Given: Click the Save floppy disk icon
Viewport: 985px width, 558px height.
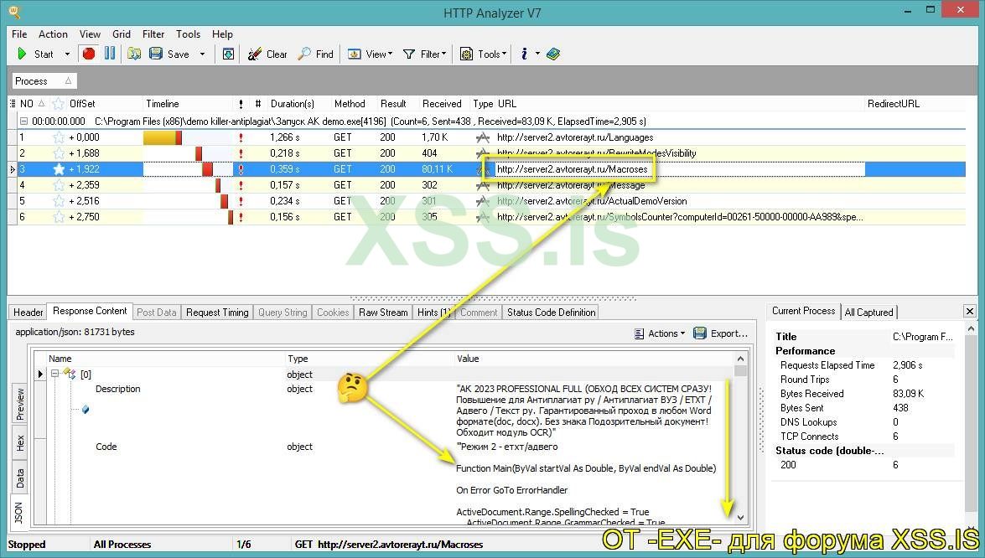Looking at the screenshot, I should pyautogui.click(x=156, y=54).
